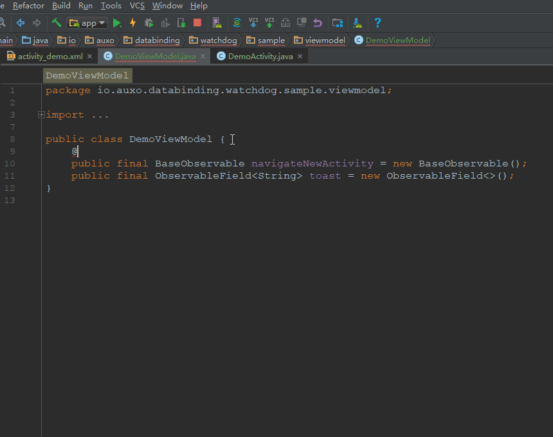Close the DemoViewModel.java tab
Image resolution: width=553 pixels, height=437 pixels.
click(x=203, y=57)
